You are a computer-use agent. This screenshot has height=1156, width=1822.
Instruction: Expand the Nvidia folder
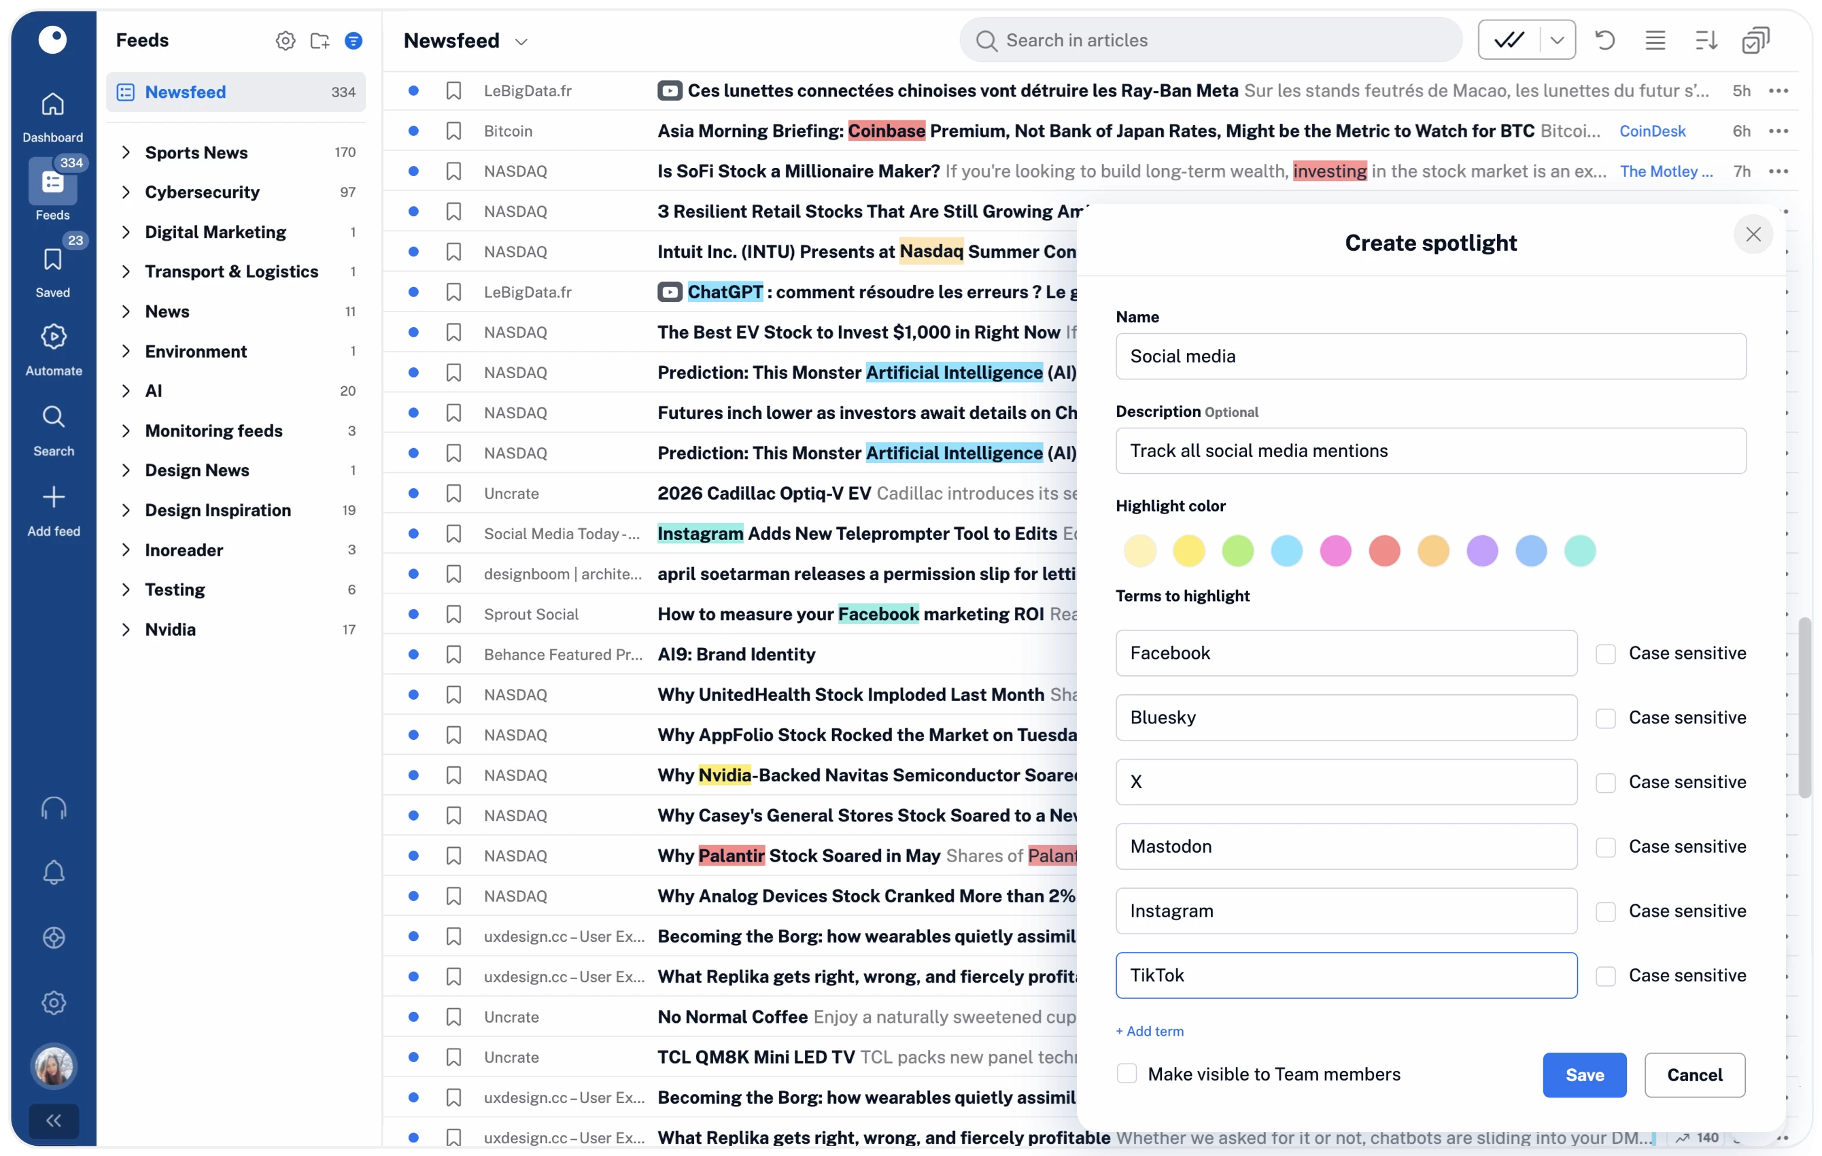(x=126, y=629)
